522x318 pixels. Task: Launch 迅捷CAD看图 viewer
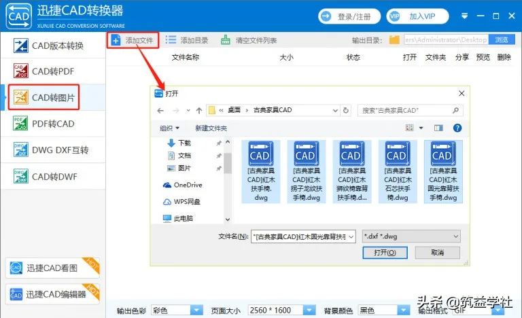52,268
